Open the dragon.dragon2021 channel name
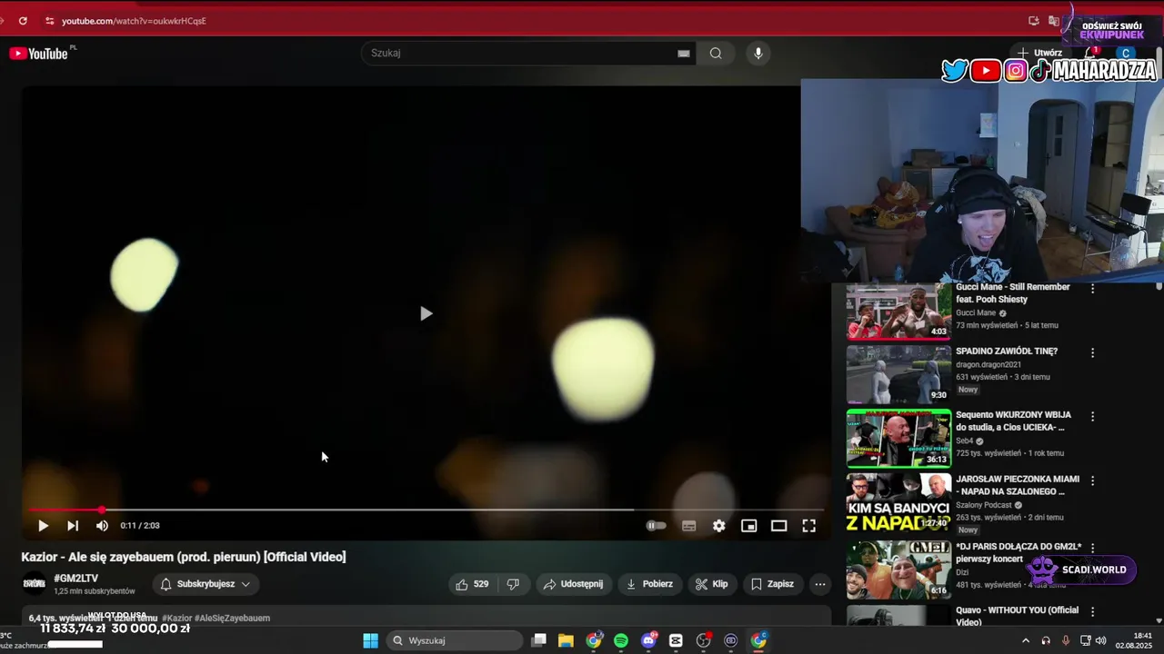 (x=988, y=364)
